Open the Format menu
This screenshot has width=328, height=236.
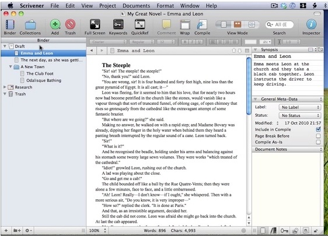[x=165, y=6]
